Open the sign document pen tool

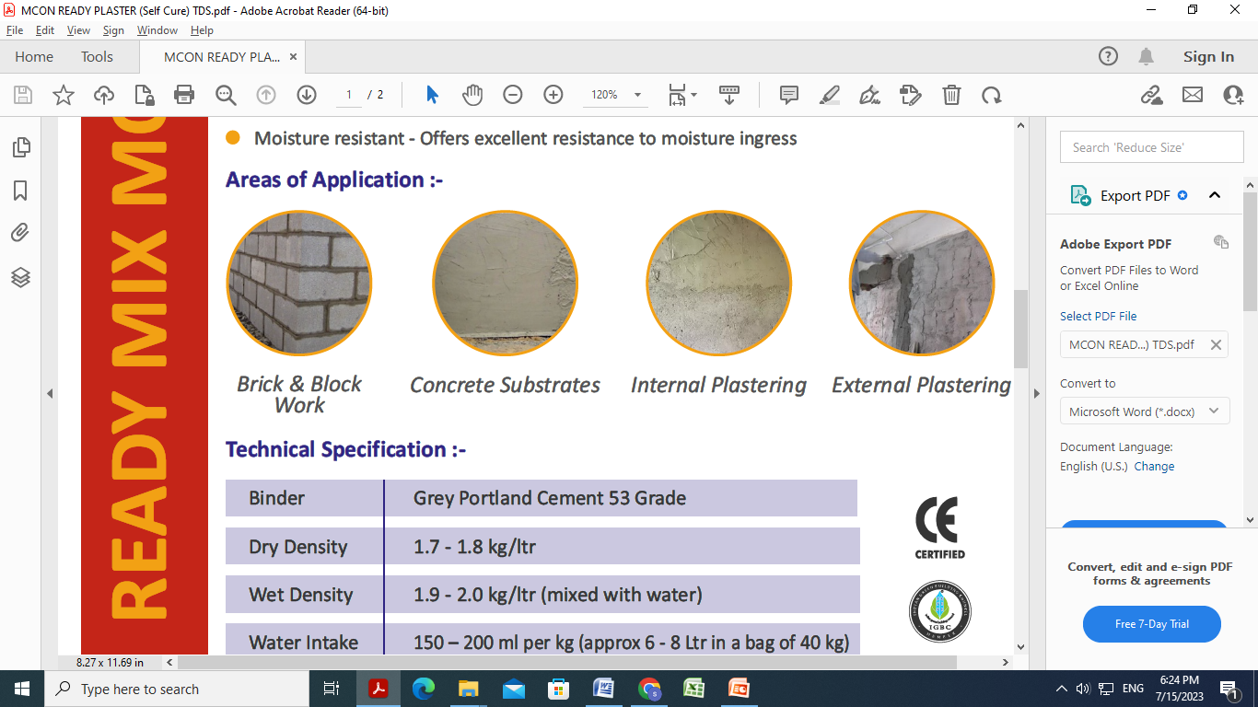pyautogui.click(x=869, y=95)
